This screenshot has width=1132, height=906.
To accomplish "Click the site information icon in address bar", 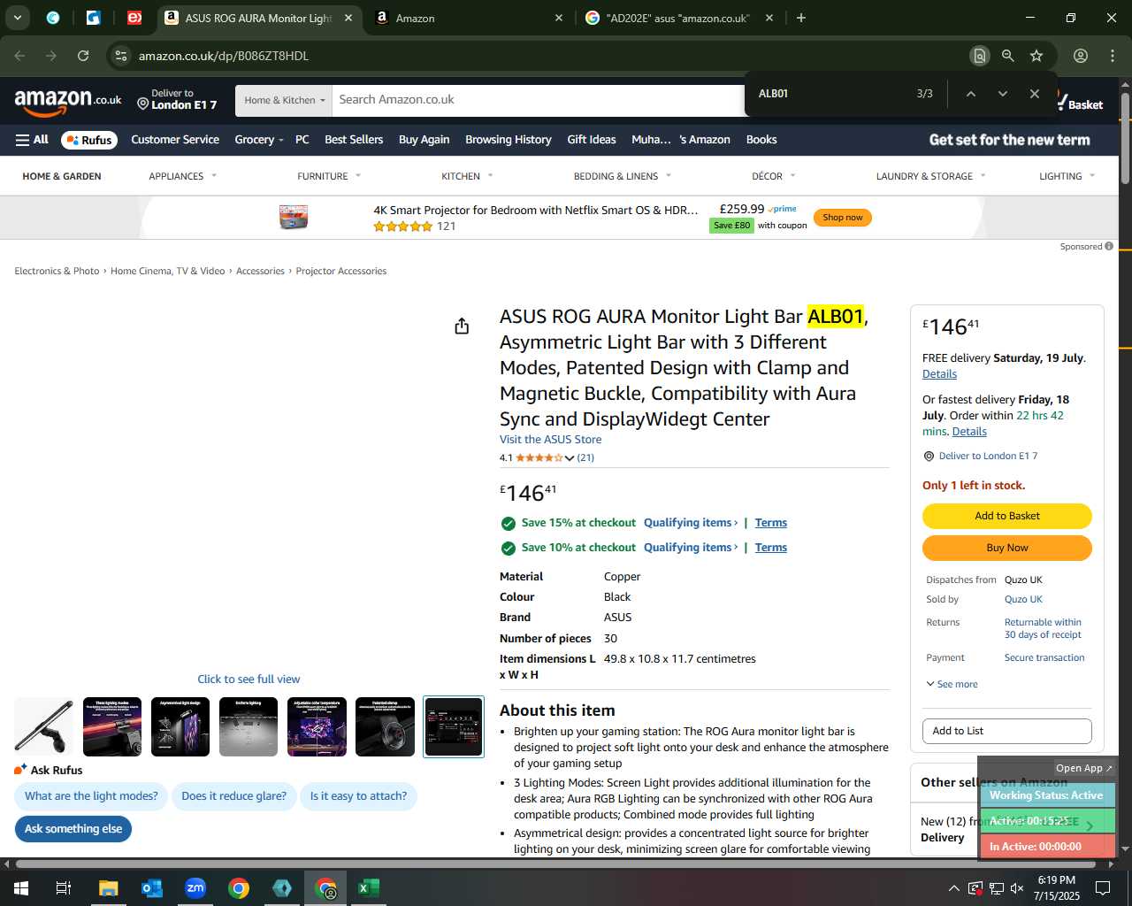I will (121, 56).
